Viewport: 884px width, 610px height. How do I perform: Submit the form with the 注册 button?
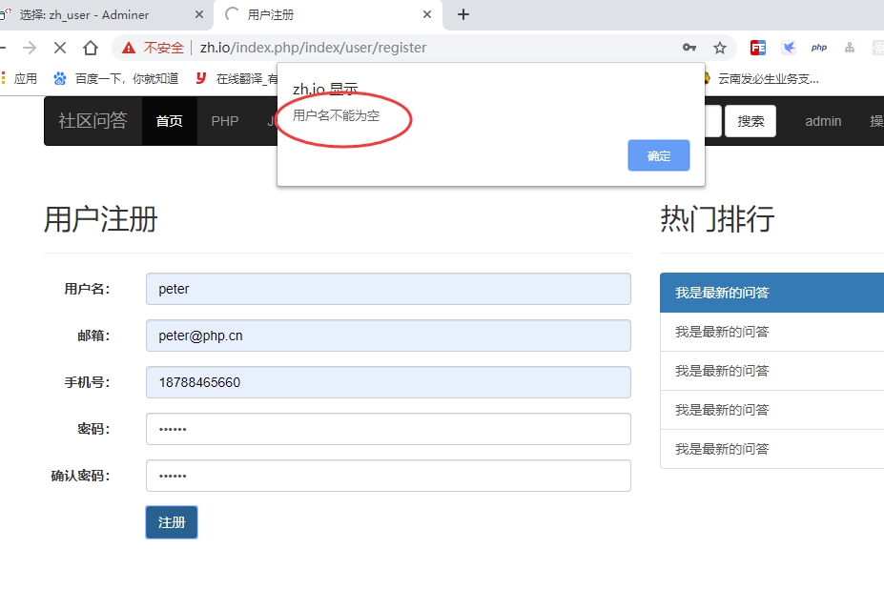tap(171, 522)
